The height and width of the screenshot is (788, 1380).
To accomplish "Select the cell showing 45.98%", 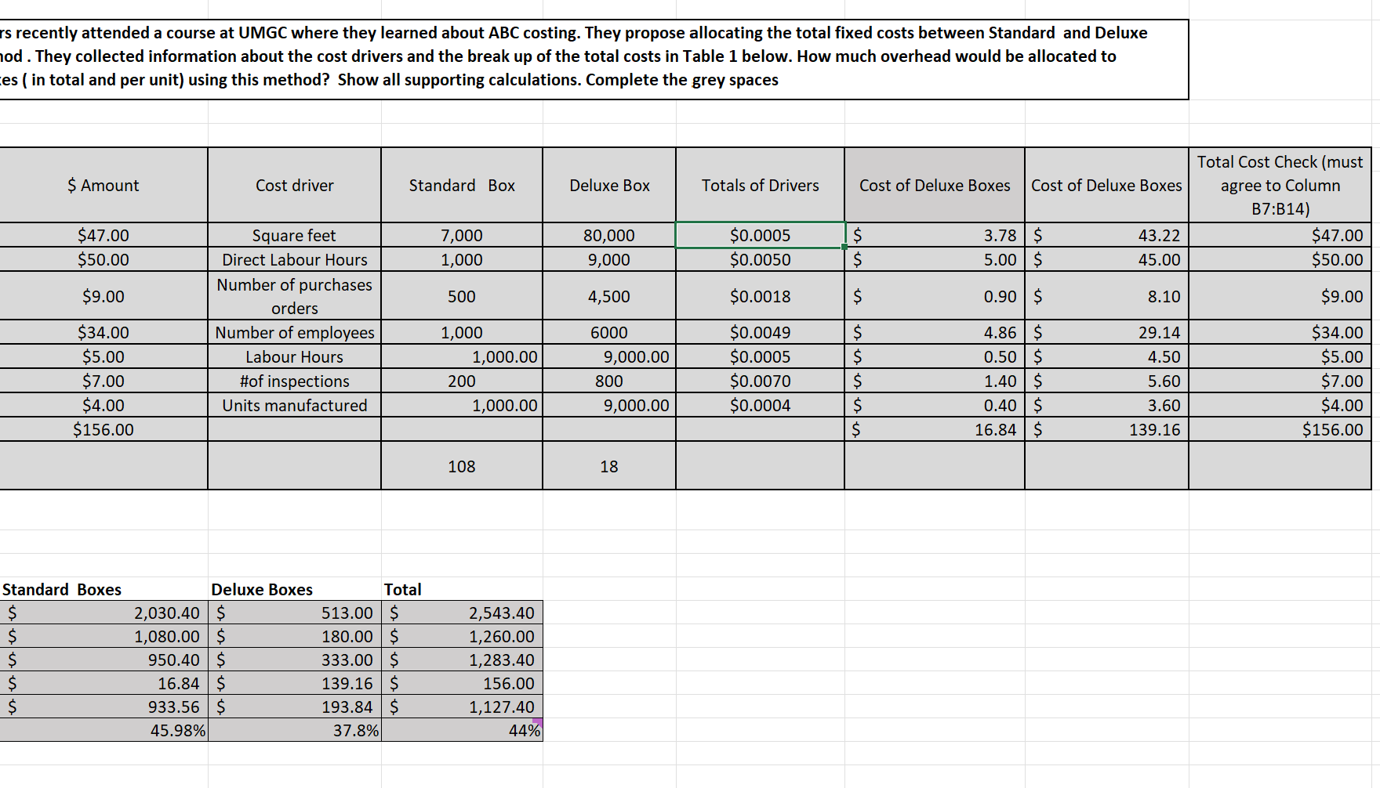I will 103,729.
